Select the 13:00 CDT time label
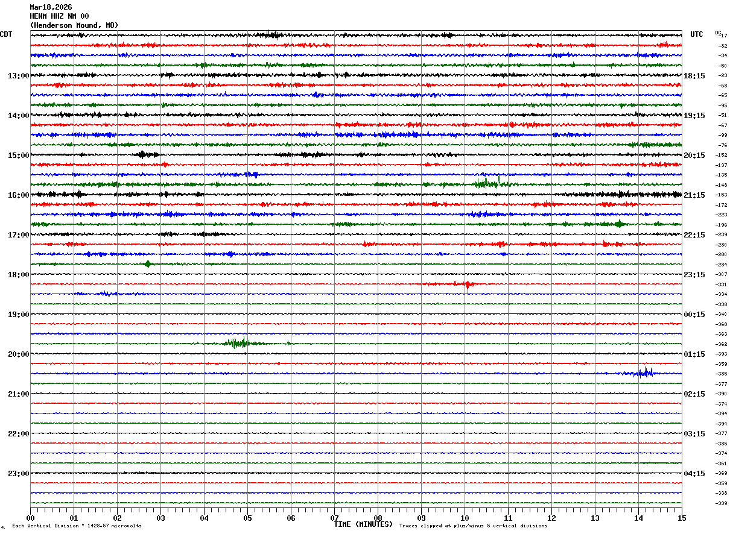The image size is (730, 534). tap(18, 76)
